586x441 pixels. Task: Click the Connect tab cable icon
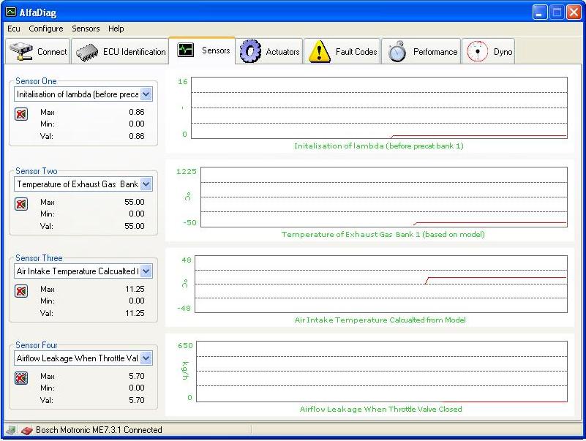click(21, 52)
